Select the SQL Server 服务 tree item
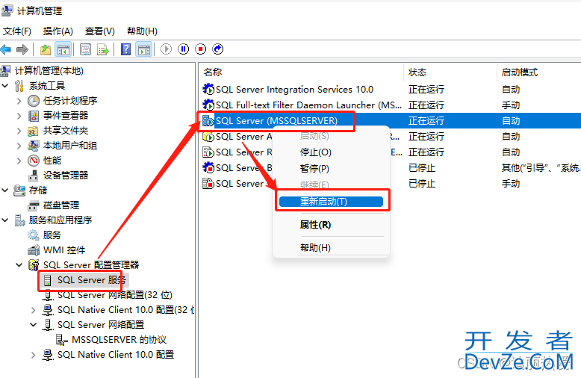 tap(92, 280)
